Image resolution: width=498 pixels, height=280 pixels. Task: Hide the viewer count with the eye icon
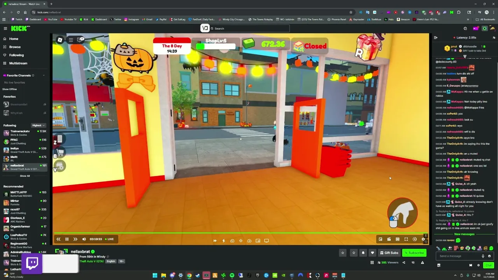[x=413, y=262]
